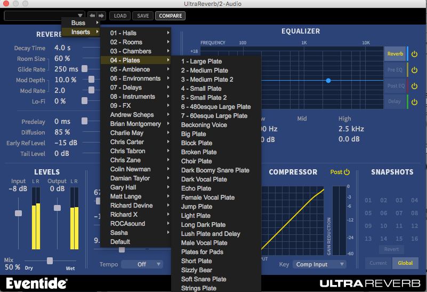Toggle the Reverb EQ power icon
Screen dimensions: 427x292
pos(415,54)
